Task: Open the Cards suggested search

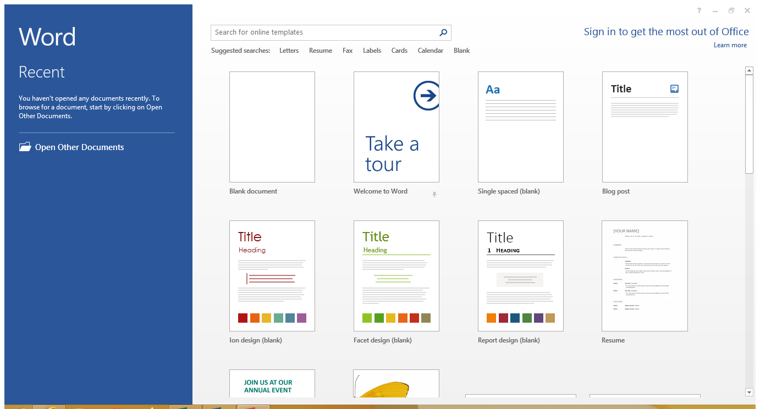Action: click(x=399, y=51)
